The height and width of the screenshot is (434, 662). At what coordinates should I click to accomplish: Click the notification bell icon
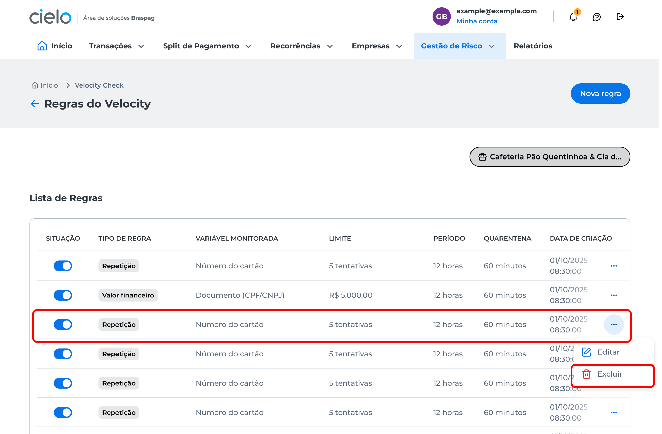tap(573, 17)
